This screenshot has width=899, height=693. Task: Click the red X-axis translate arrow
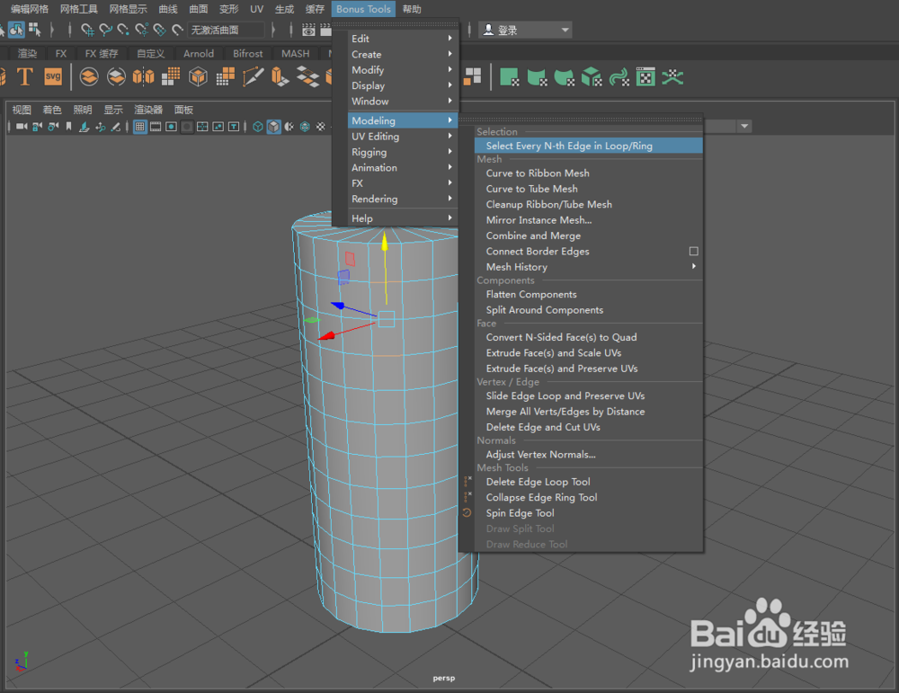327,335
